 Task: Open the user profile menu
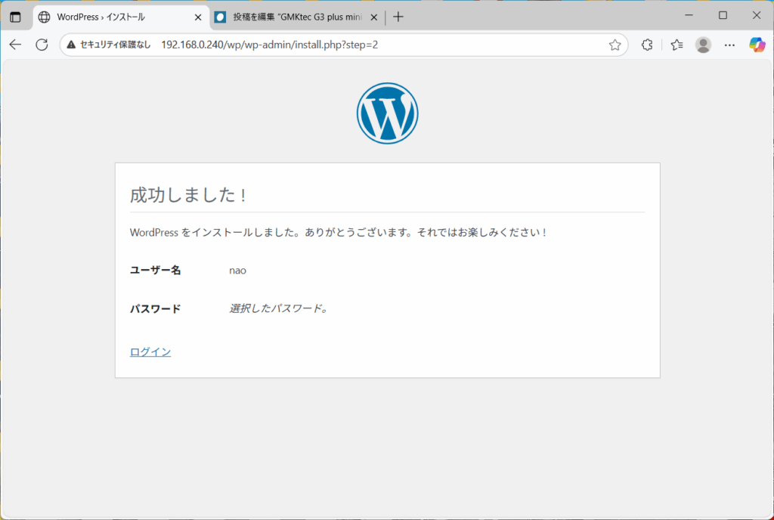click(703, 45)
